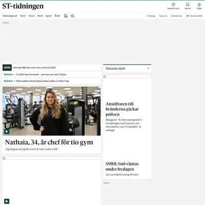
Task: Open the E-tidning link
Action: tap(151, 16)
